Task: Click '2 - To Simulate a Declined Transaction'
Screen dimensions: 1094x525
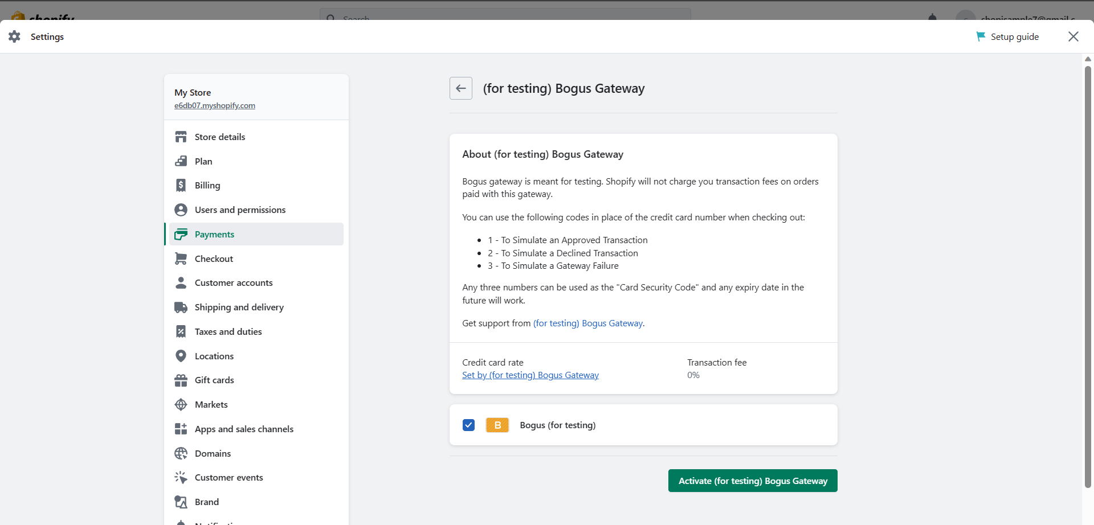Action: click(x=563, y=253)
